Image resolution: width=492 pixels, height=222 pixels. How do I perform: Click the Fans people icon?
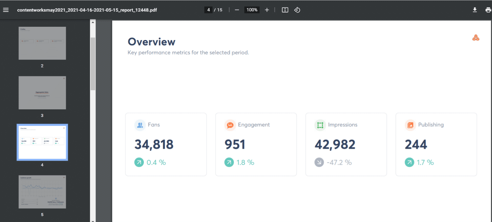click(x=140, y=125)
